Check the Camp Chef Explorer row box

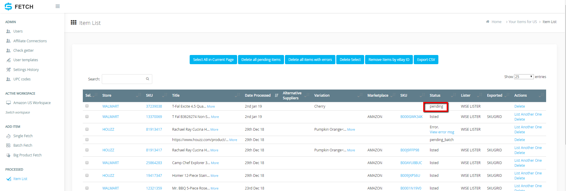[87, 163]
